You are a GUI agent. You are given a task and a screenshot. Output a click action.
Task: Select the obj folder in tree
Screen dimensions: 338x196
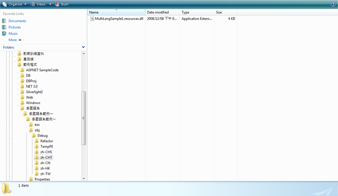tap(37, 130)
